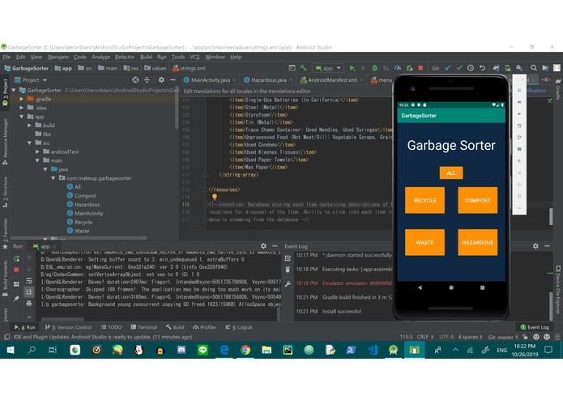Collapse all in Project panel toolbar
This screenshot has width=563, height=400.
tap(147, 79)
